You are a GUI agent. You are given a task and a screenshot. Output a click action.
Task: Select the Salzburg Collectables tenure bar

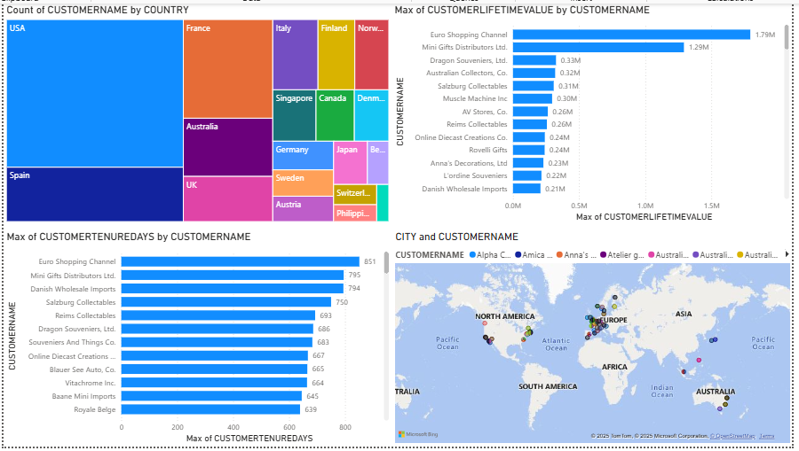click(225, 302)
